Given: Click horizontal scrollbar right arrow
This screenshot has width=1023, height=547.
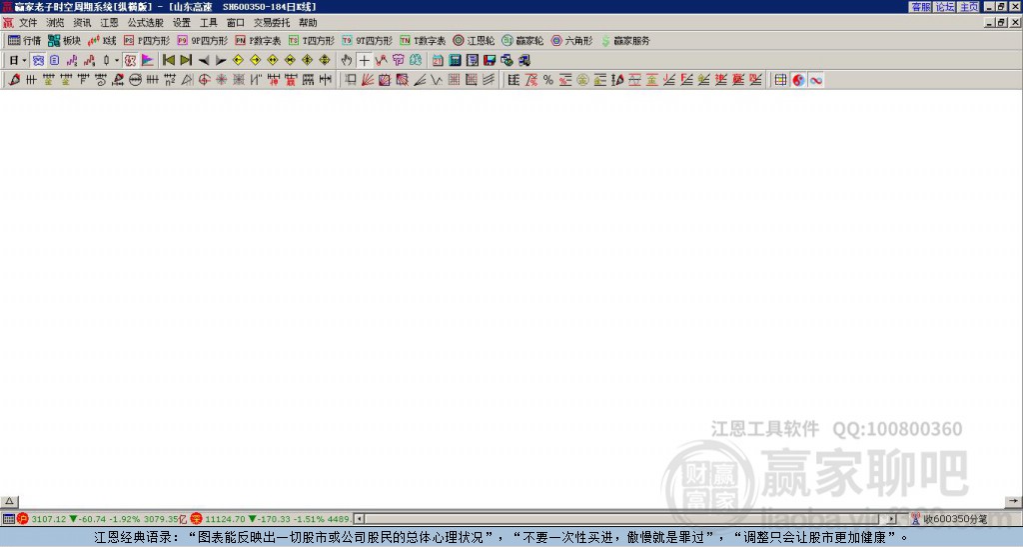Looking at the screenshot, I should point(891,519).
